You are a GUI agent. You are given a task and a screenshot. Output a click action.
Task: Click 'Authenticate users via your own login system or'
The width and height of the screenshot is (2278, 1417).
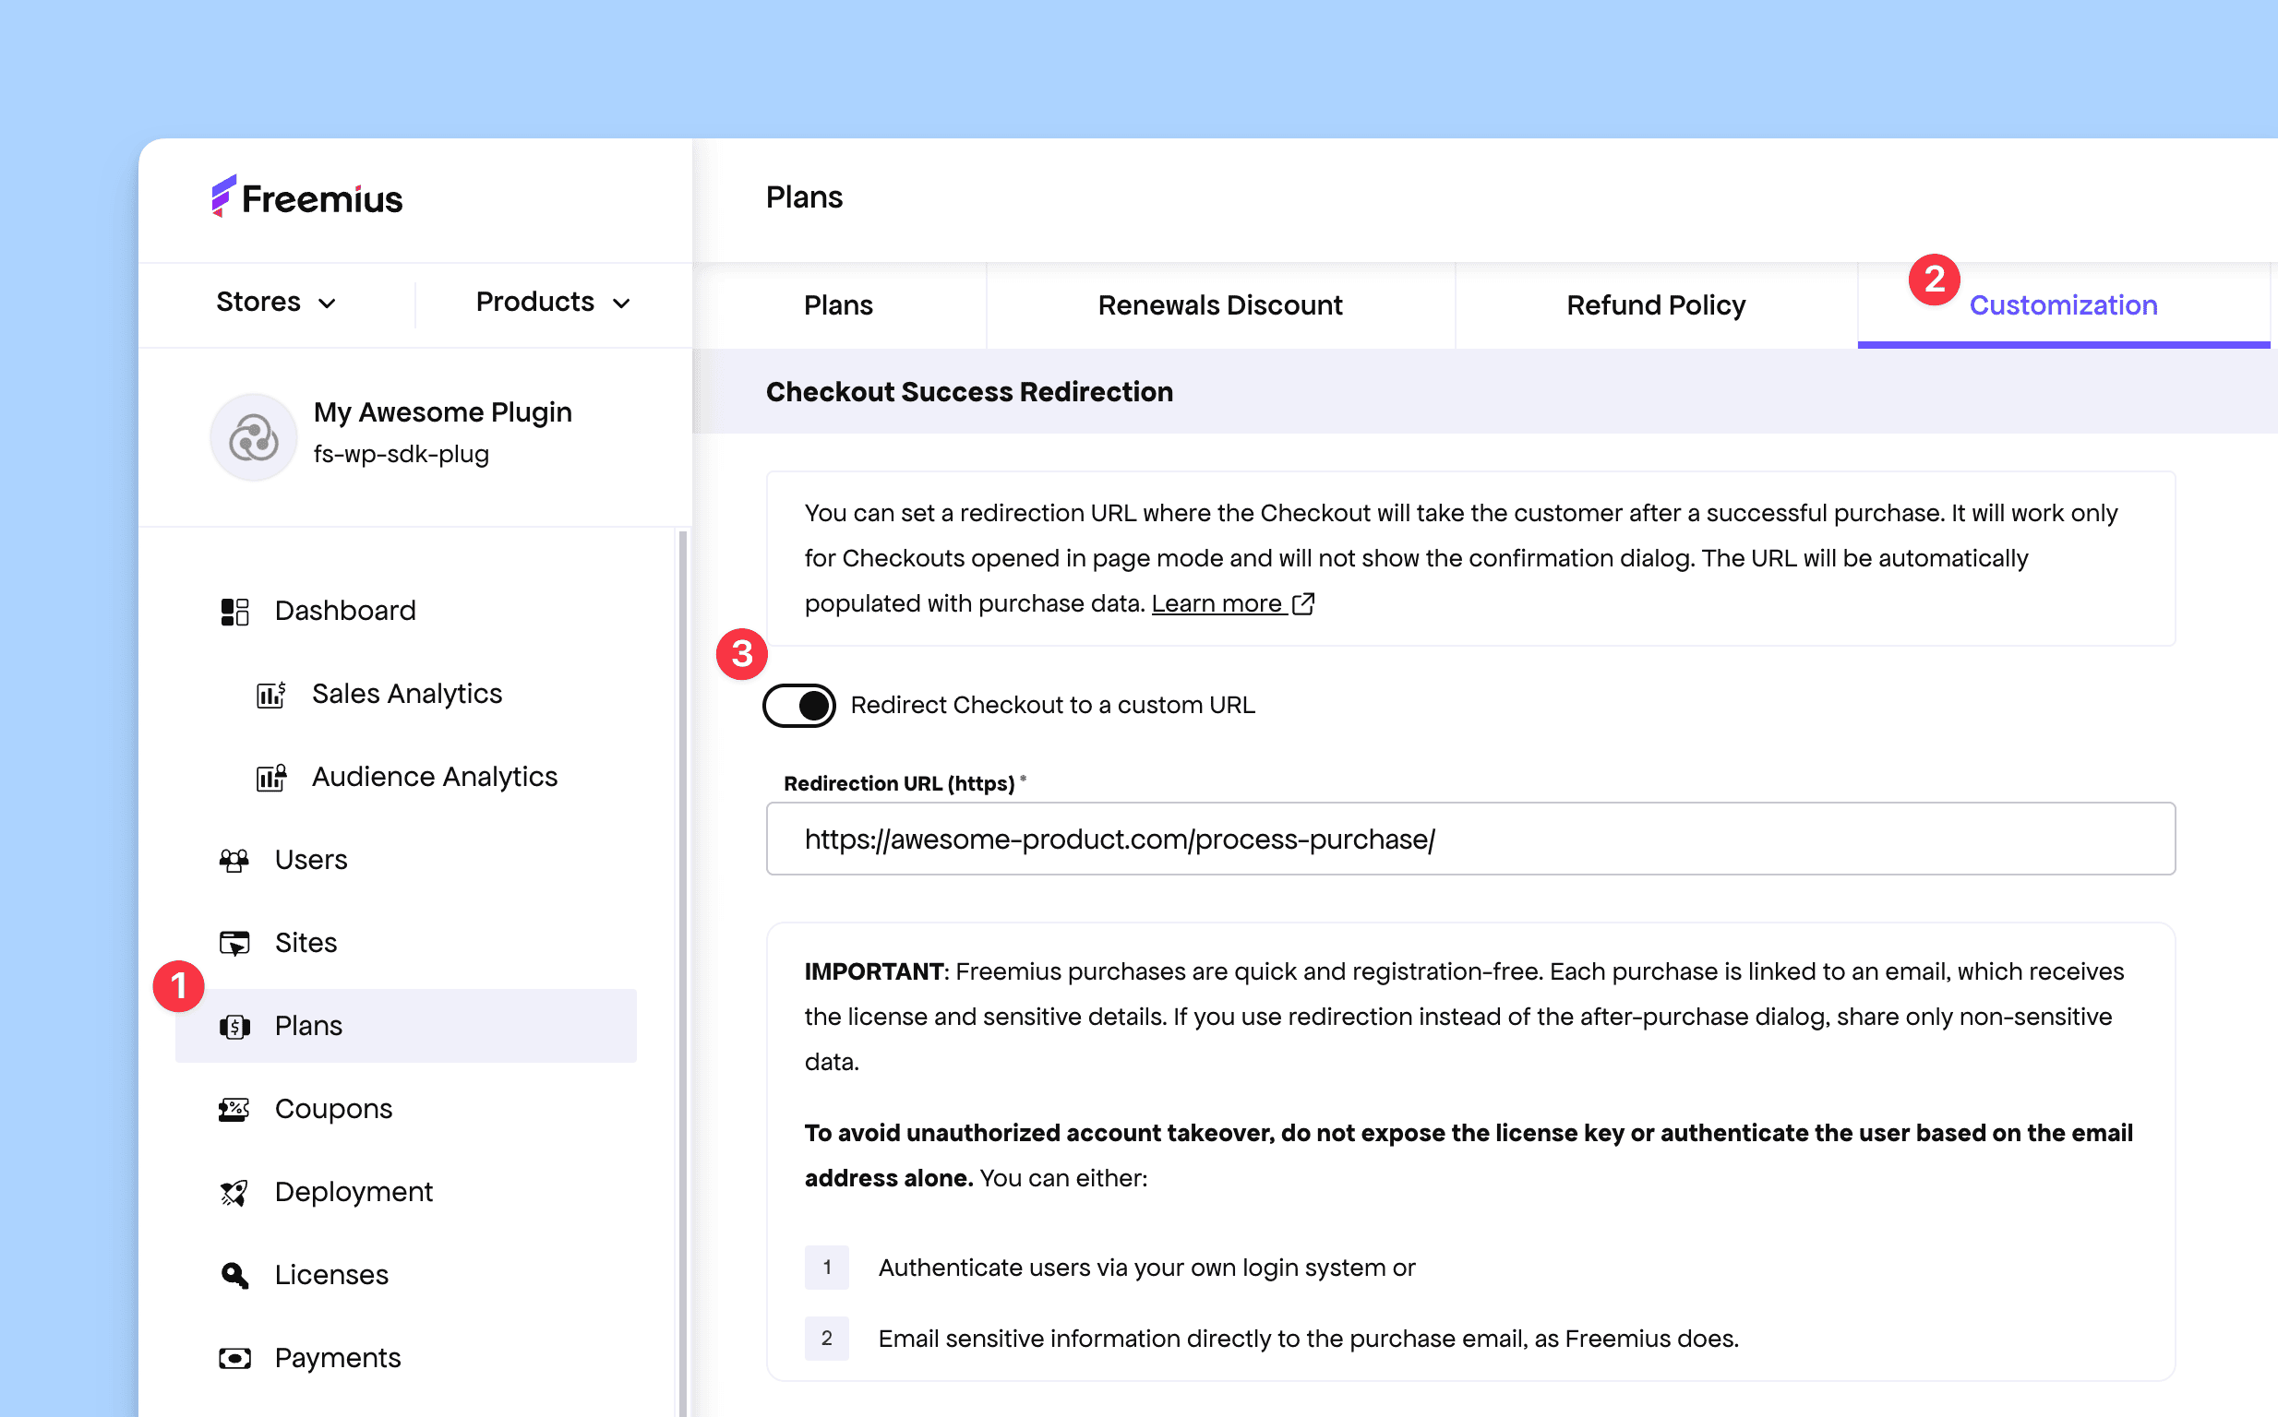coord(1146,1268)
